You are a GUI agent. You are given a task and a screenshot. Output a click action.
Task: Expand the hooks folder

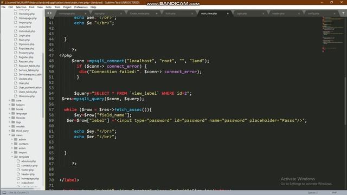pyautogui.click(x=9, y=109)
